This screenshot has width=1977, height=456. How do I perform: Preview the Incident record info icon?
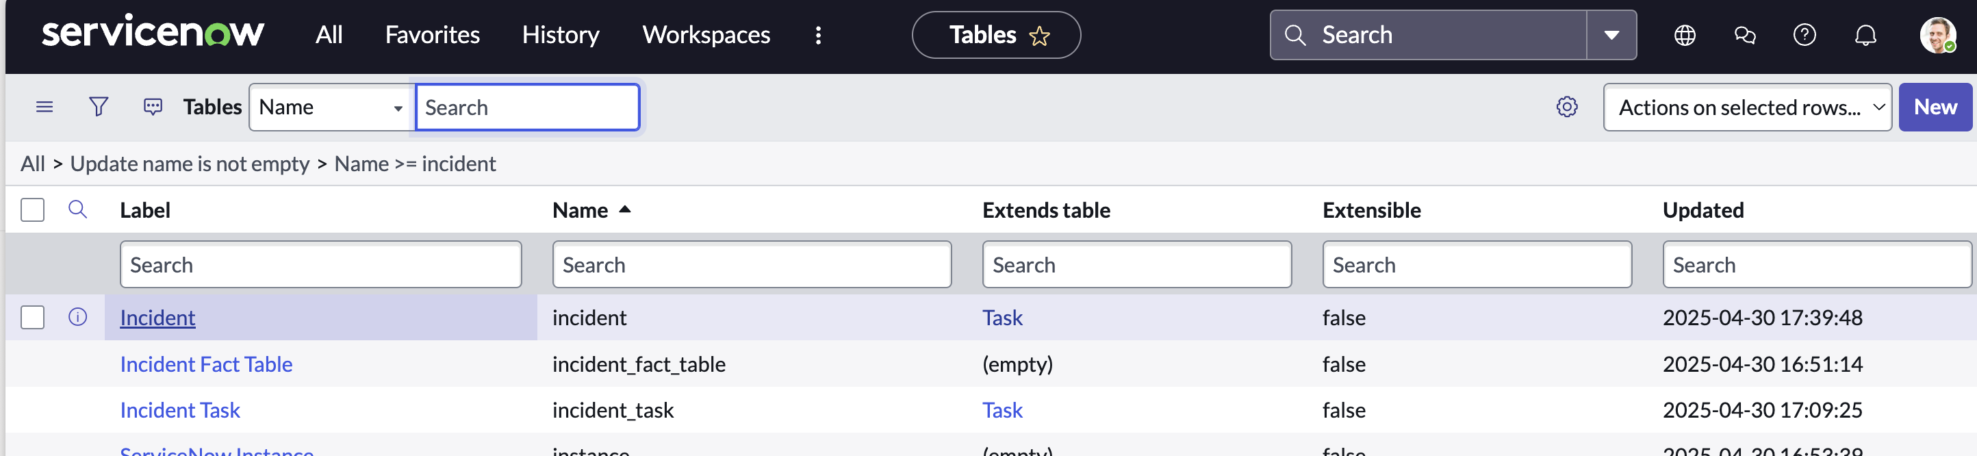77,317
